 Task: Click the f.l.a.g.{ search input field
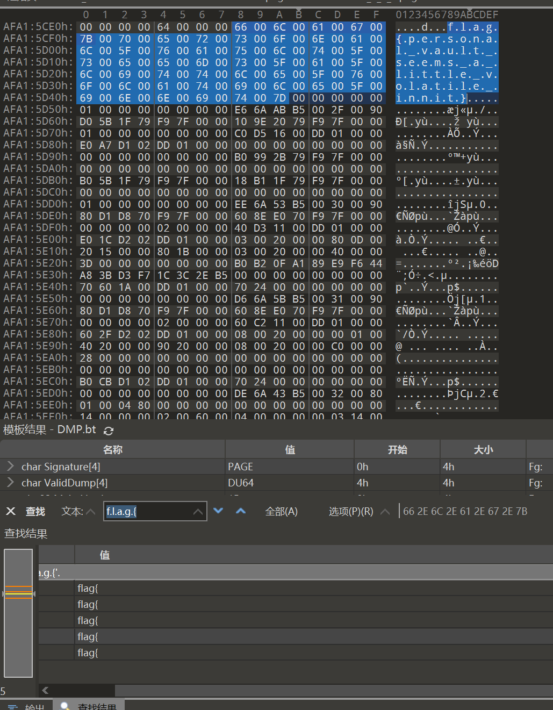[x=148, y=512]
